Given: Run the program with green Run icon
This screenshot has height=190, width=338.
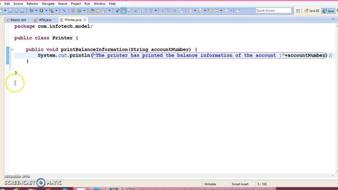Looking at the screenshot, I should point(41,11).
